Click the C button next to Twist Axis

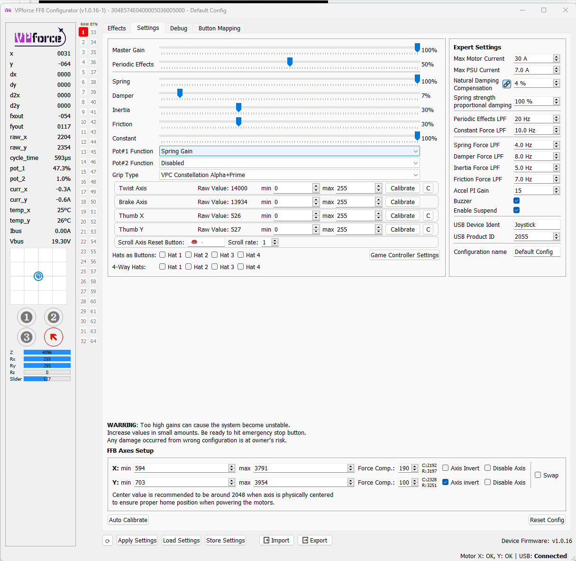click(428, 188)
